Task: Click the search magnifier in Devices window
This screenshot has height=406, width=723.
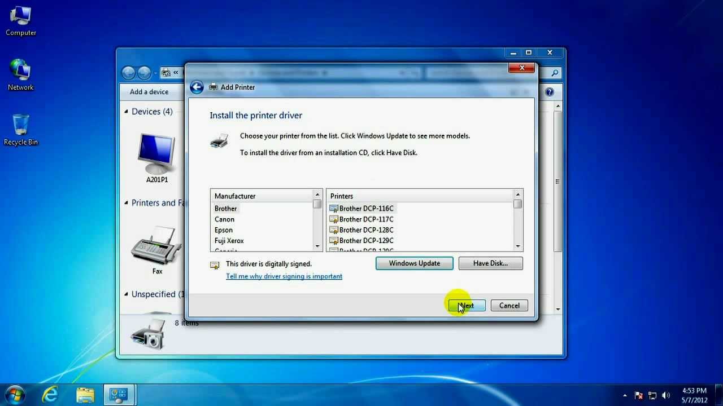Action: click(555, 73)
